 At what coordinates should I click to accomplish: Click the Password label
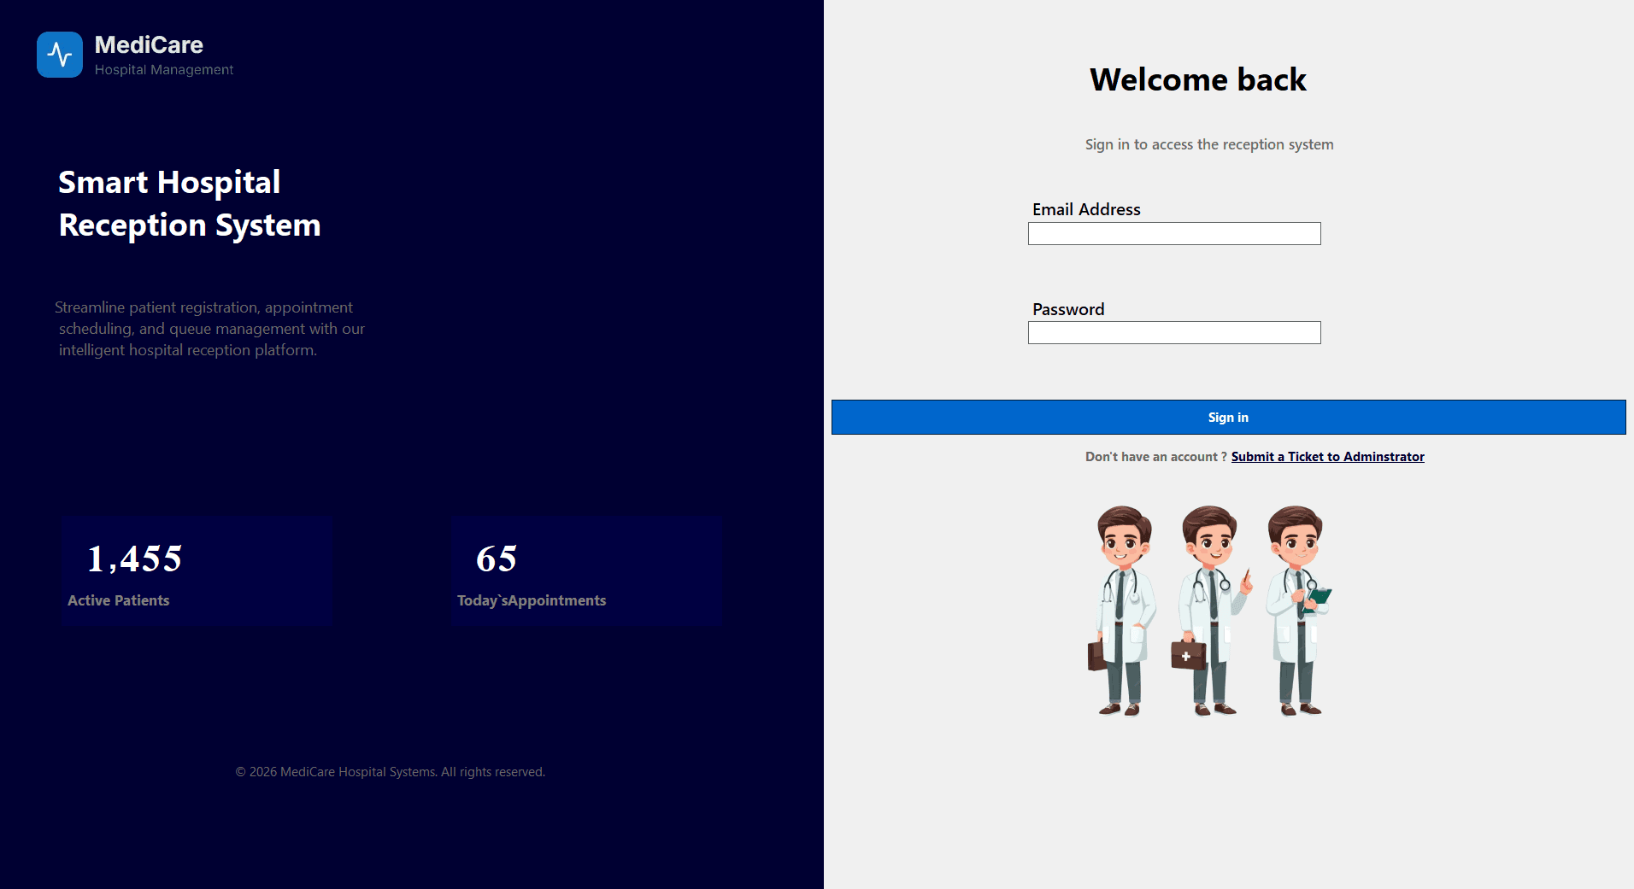[1068, 309]
